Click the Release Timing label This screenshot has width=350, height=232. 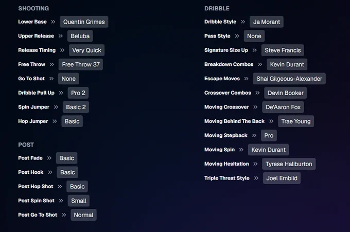pos(37,50)
